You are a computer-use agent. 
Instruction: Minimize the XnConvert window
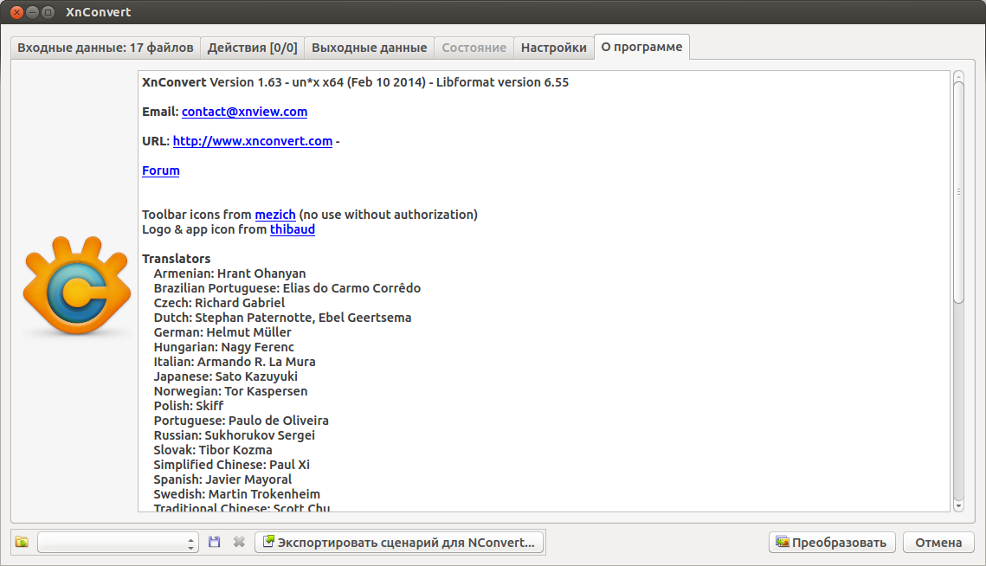(x=32, y=12)
